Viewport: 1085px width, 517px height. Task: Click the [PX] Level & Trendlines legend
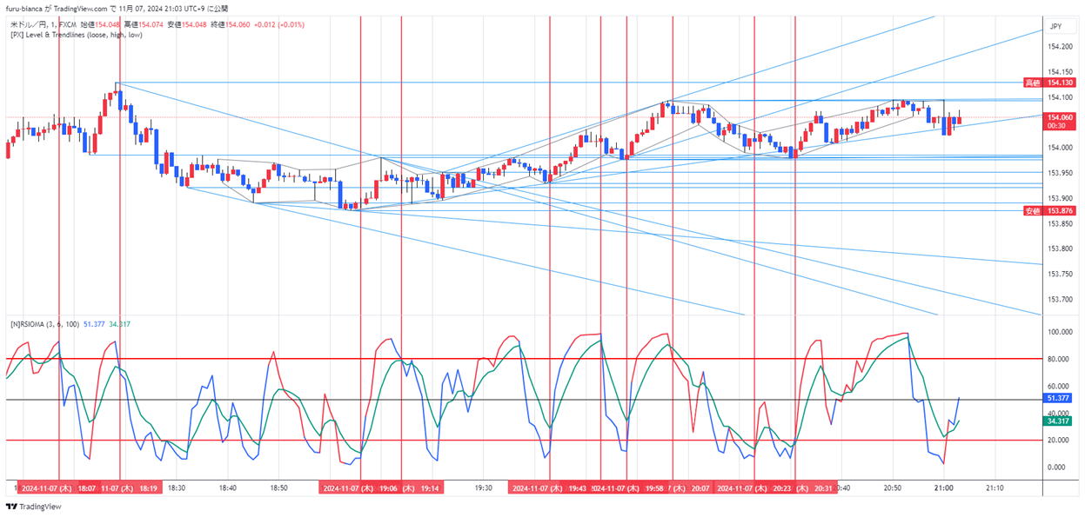[76, 35]
